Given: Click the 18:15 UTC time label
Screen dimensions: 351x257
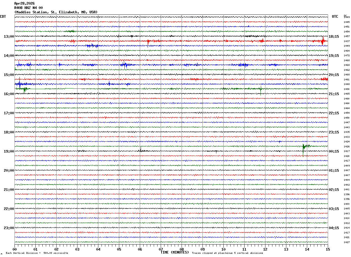Looking at the screenshot, I should click(x=334, y=36).
